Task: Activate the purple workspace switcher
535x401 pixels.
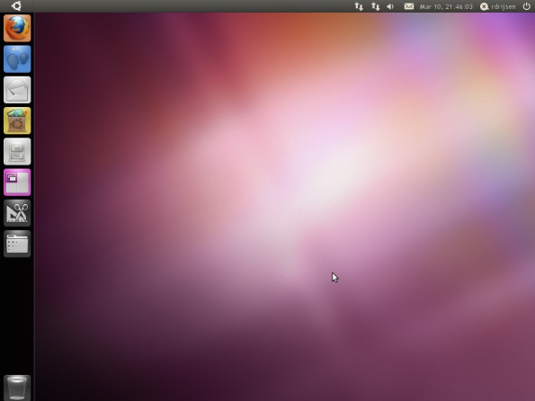Action: [17, 183]
